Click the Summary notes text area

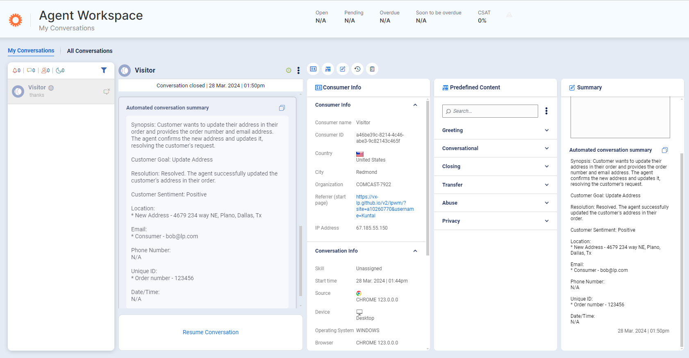[x=620, y=117]
